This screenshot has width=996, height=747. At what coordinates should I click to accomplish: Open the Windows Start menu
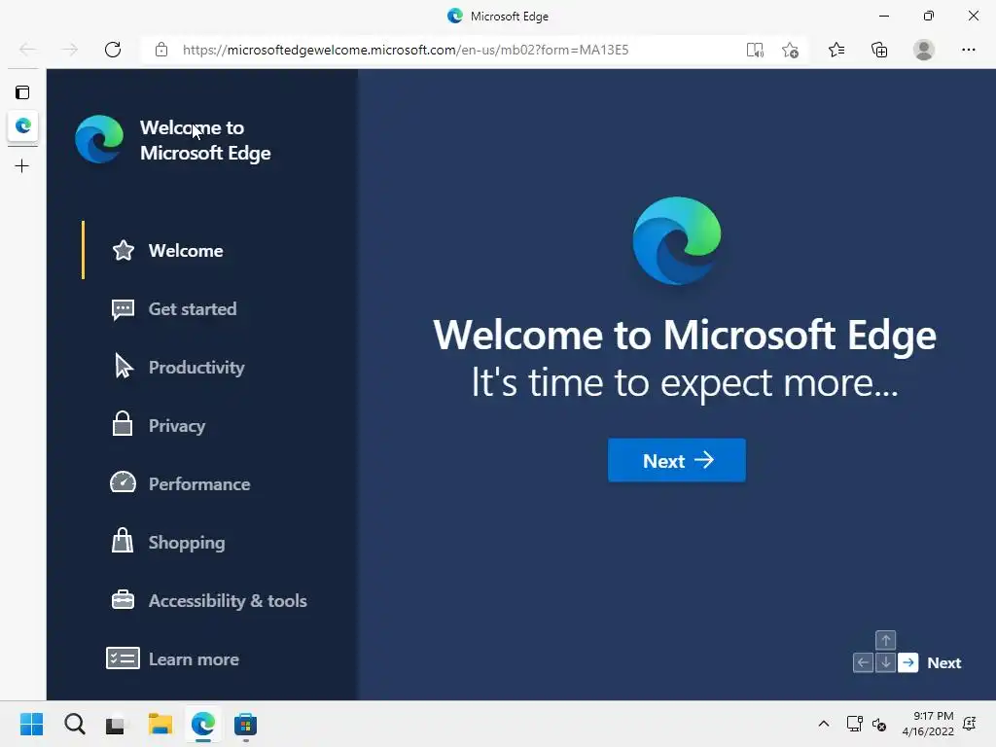click(x=32, y=724)
